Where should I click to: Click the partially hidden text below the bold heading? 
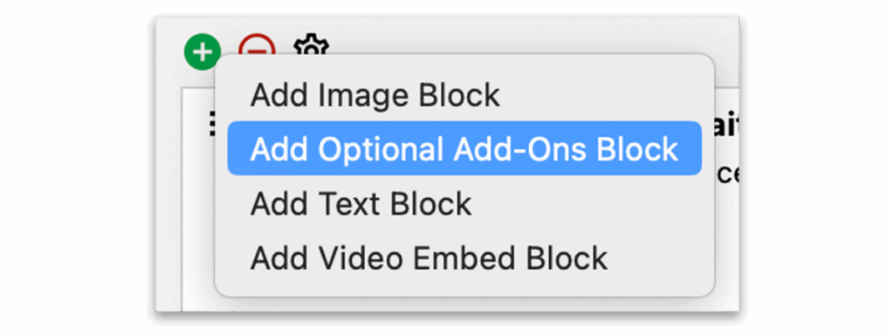tap(728, 175)
